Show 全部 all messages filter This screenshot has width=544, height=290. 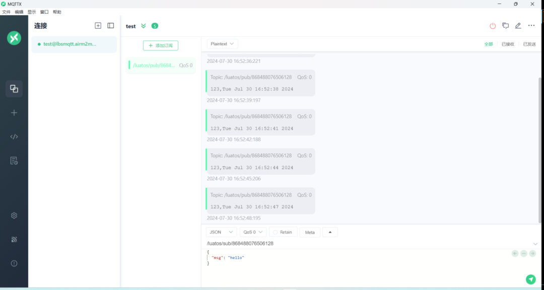[489, 44]
